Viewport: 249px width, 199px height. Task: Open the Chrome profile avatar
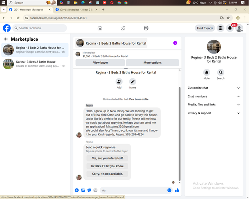238,18
